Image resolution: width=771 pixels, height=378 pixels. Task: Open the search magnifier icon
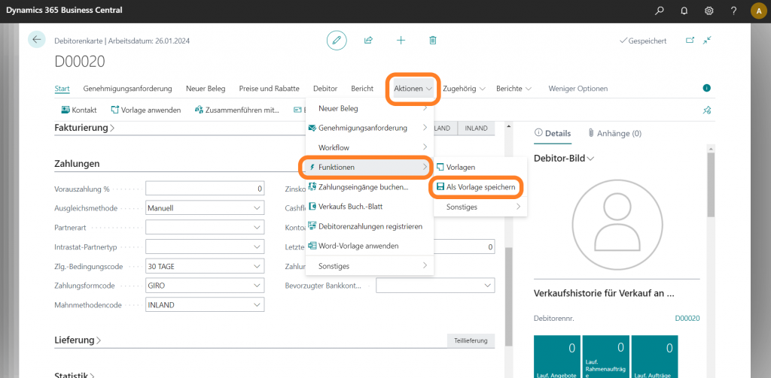(x=660, y=11)
